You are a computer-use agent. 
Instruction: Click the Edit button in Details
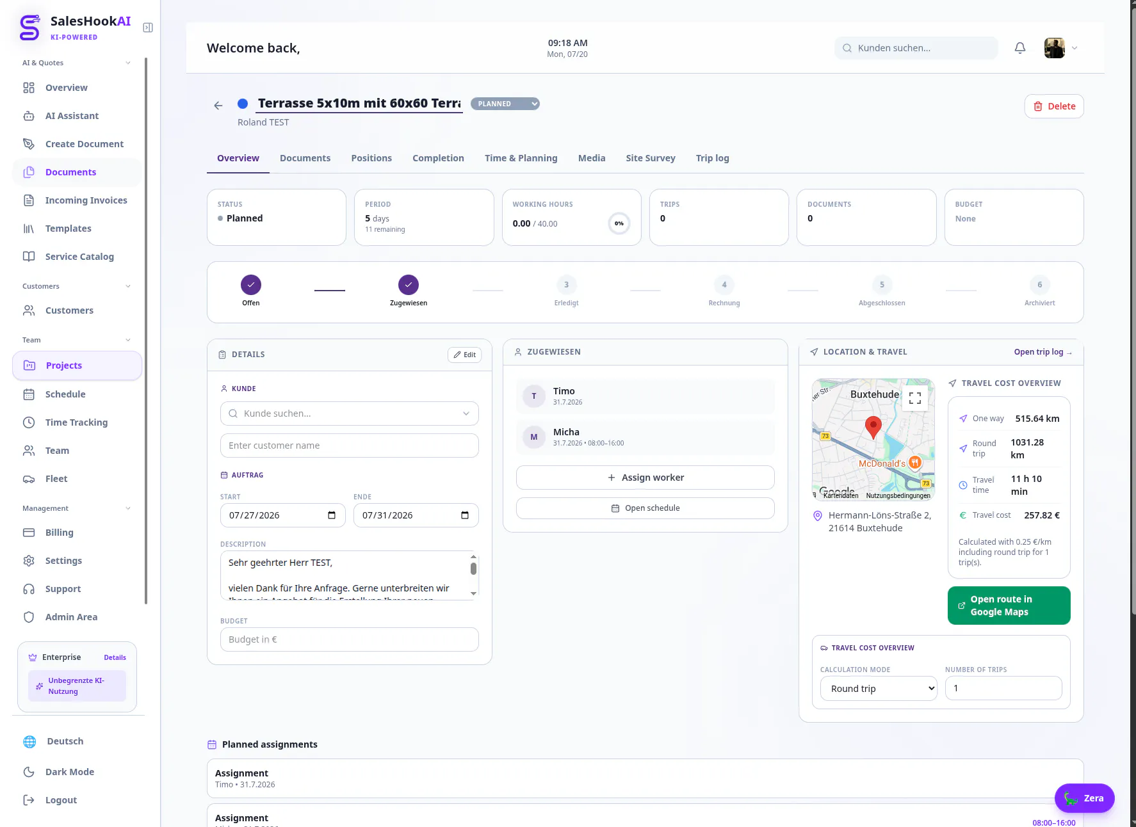click(465, 355)
